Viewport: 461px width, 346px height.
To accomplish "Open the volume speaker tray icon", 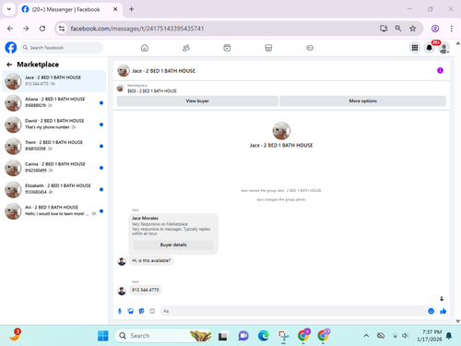I will coord(406,336).
